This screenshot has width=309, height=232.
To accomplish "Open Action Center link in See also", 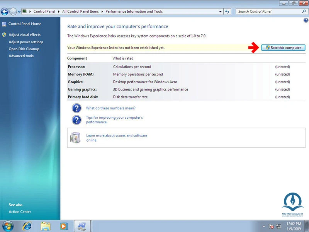I will pos(20,212).
